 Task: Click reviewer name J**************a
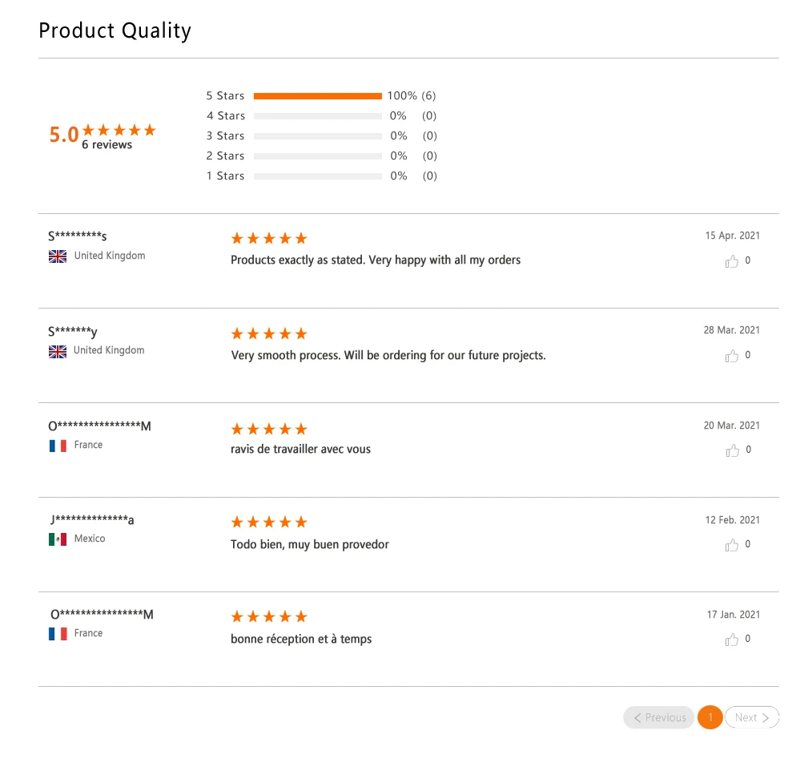click(91, 520)
